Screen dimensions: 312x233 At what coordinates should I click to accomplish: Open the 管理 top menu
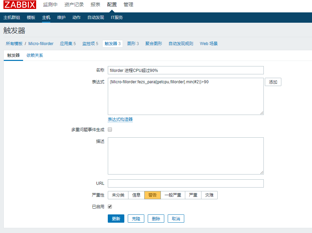click(128, 4)
